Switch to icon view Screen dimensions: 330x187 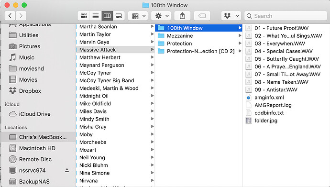pos(84,16)
